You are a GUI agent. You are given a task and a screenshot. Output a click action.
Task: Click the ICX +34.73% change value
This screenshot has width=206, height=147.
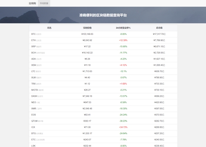coord(123,127)
